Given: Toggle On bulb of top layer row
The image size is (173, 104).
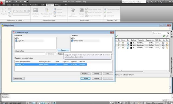Looking at the screenshot, I should tap(119, 43).
